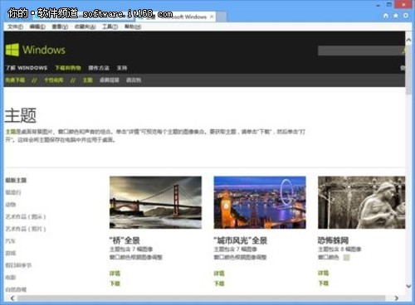Screen dimensions: 415x305
Task: Close the Microsoft Windows browser tab
Action: tap(212, 17)
